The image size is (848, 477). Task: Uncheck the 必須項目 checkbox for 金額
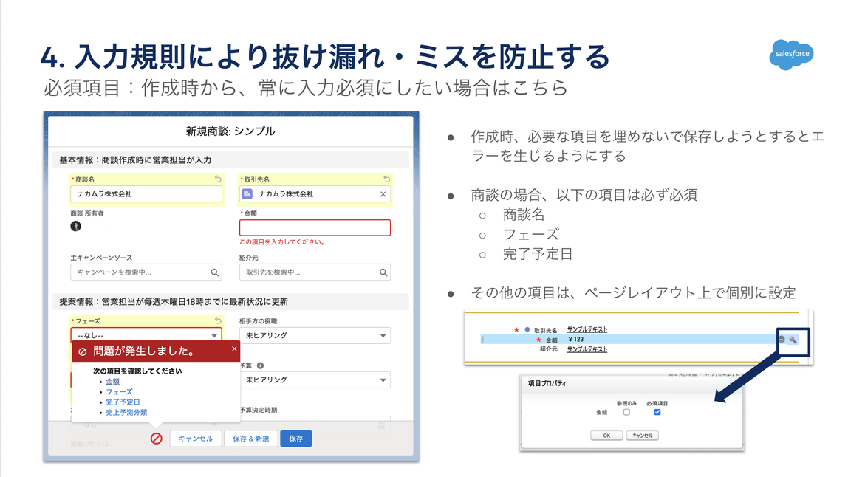657,412
